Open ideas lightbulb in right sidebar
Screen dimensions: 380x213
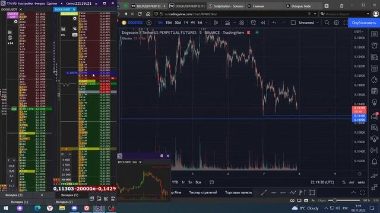coord(375,102)
